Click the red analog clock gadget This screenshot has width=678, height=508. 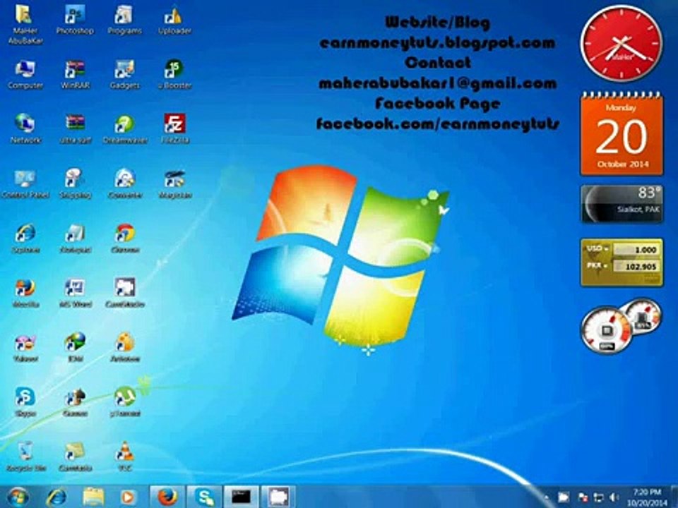click(x=621, y=43)
